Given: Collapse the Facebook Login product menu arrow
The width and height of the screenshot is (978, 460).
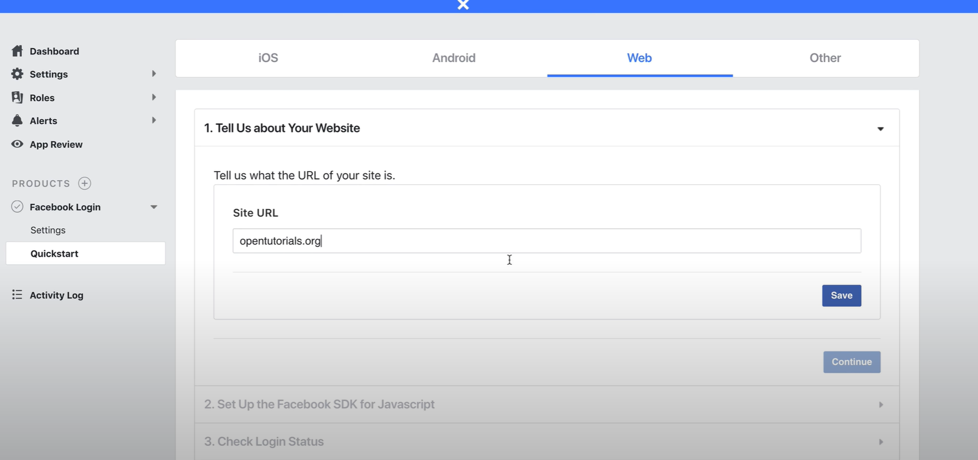Looking at the screenshot, I should (x=154, y=207).
